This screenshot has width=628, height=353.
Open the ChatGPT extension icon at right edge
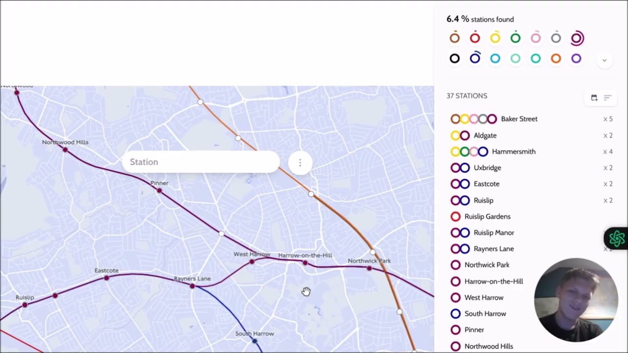(616, 239)
